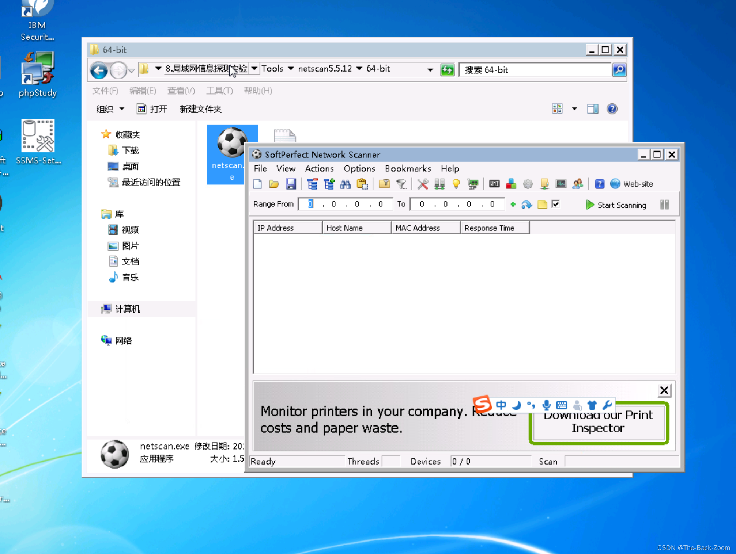Sort by MAC Address column header
The height and width of the screenshot is (554, 736).
(426, 228)
